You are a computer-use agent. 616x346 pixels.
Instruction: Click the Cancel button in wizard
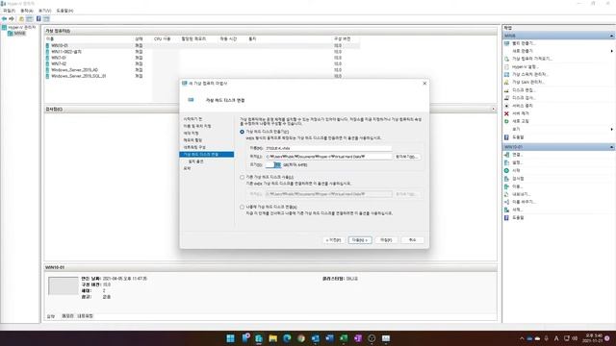412,240
